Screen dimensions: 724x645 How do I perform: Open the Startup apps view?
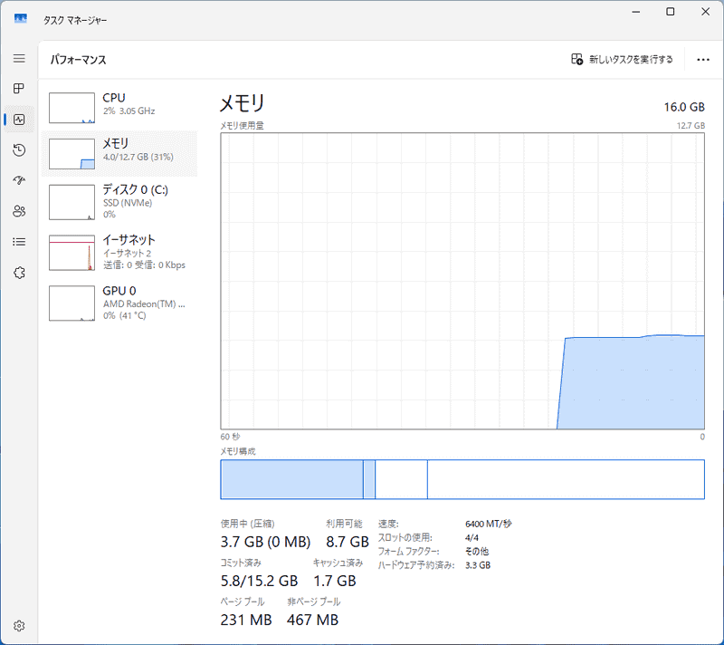coord(18,180)
